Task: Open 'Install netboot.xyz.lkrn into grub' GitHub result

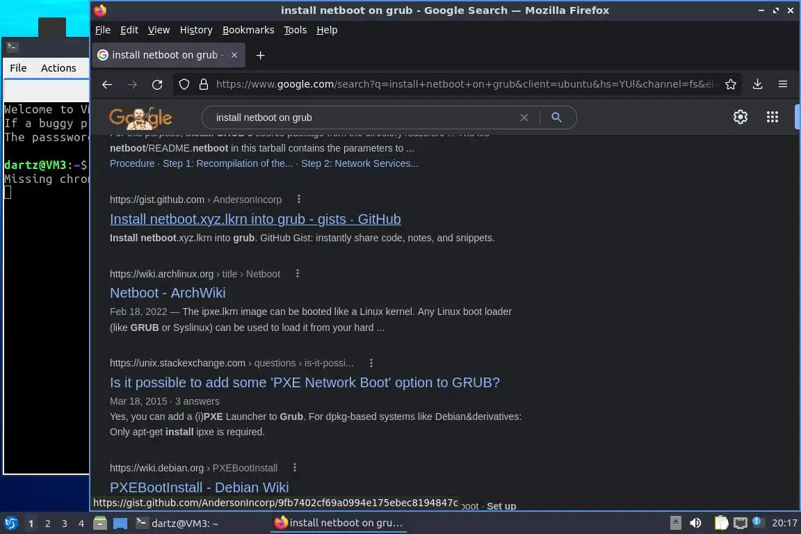Action: click(x=255, y=219)
